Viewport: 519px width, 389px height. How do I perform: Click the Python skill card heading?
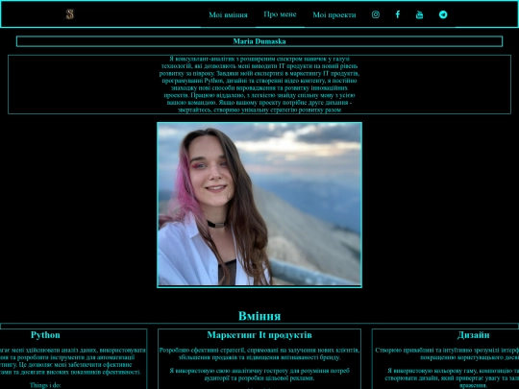tap(45, 335)
